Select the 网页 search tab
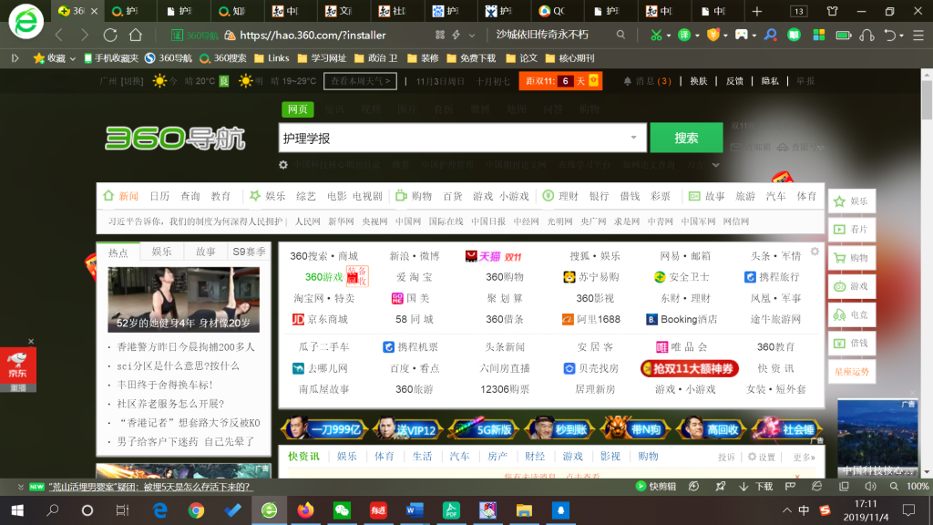933x525 pixels. [298, 109]
